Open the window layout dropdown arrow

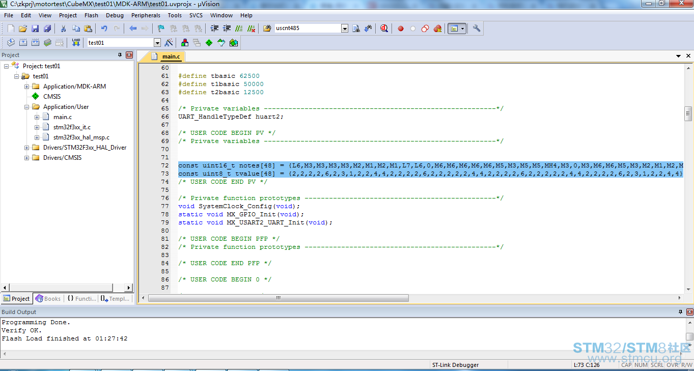[x=462, y=28]
